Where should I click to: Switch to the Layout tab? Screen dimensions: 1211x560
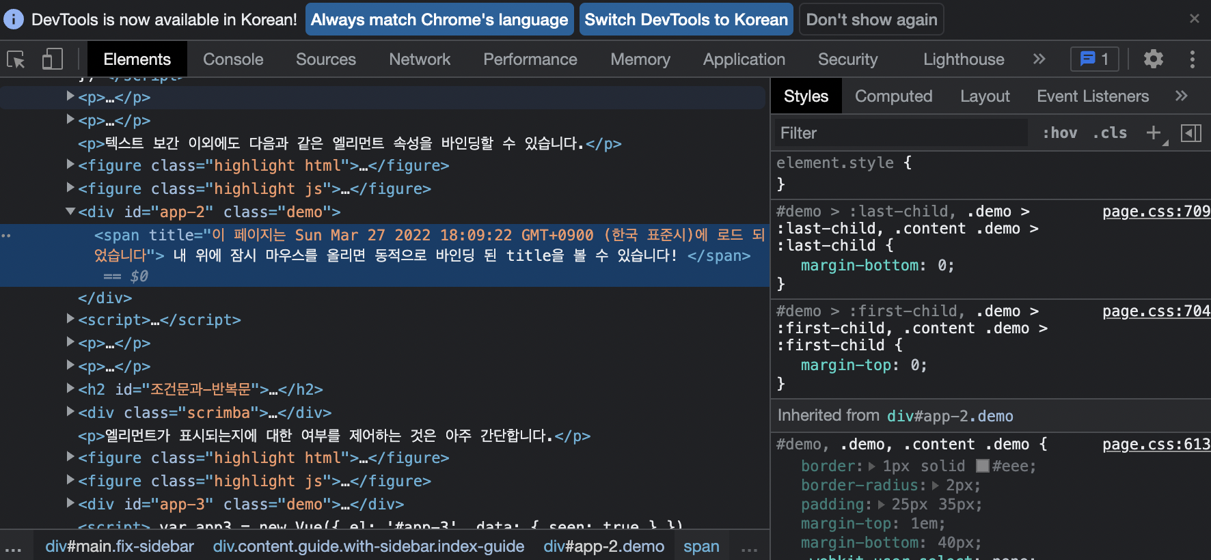point(985,96)
